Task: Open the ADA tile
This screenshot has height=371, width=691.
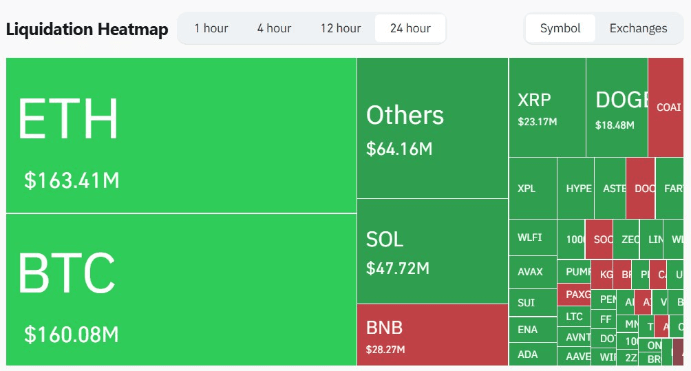Action: pos(532,354)
